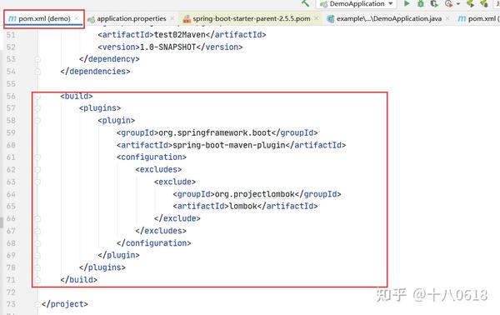Click the fold marker at closing build line 71

click(x=37, y=280)
